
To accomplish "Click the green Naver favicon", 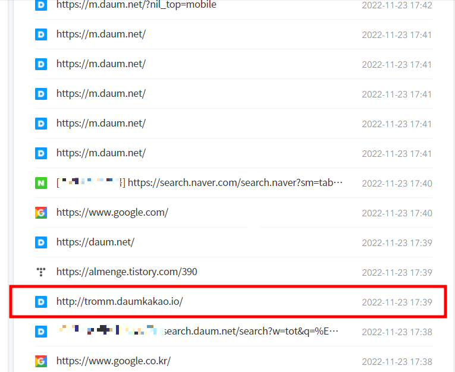I will tap(41, 183).
